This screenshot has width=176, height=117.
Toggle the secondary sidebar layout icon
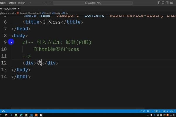click(167, 3)
